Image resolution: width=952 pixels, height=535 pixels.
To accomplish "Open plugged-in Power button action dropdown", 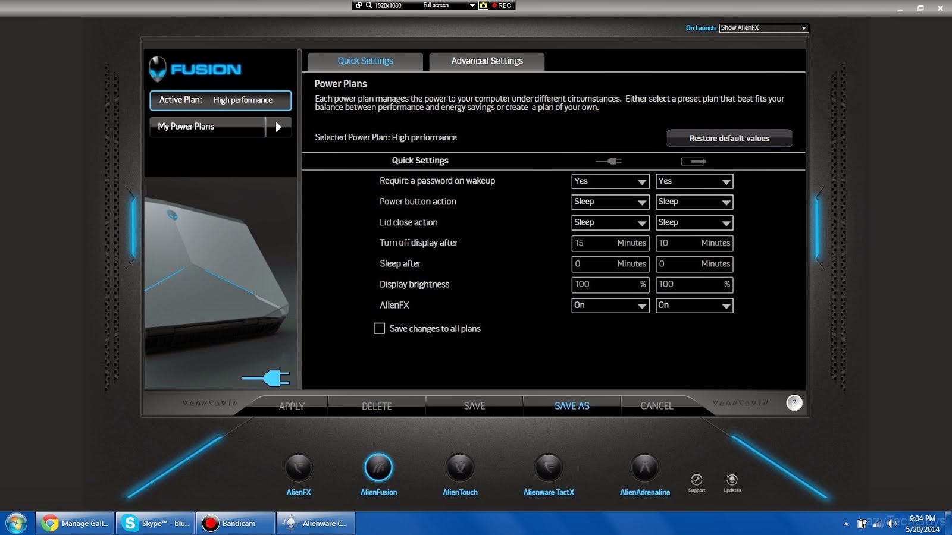I will [610, 202].
